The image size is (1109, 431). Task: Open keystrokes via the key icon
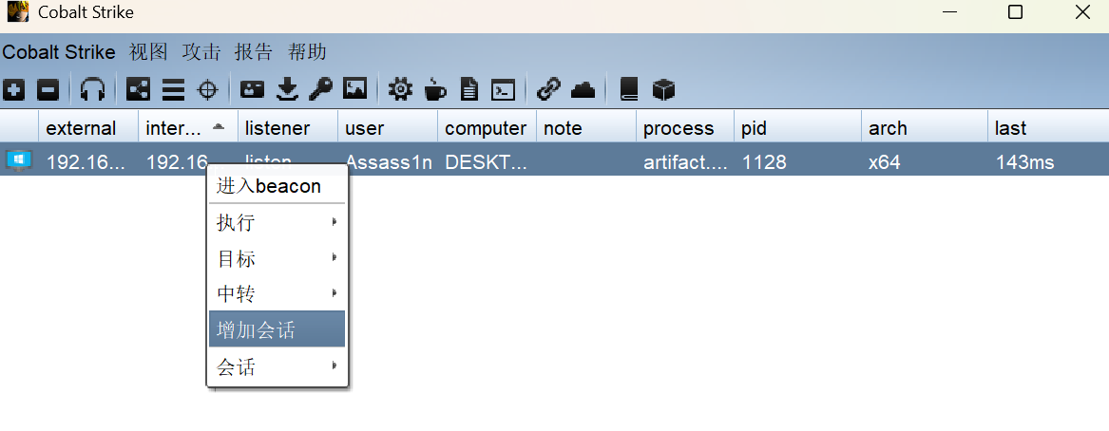321,90
